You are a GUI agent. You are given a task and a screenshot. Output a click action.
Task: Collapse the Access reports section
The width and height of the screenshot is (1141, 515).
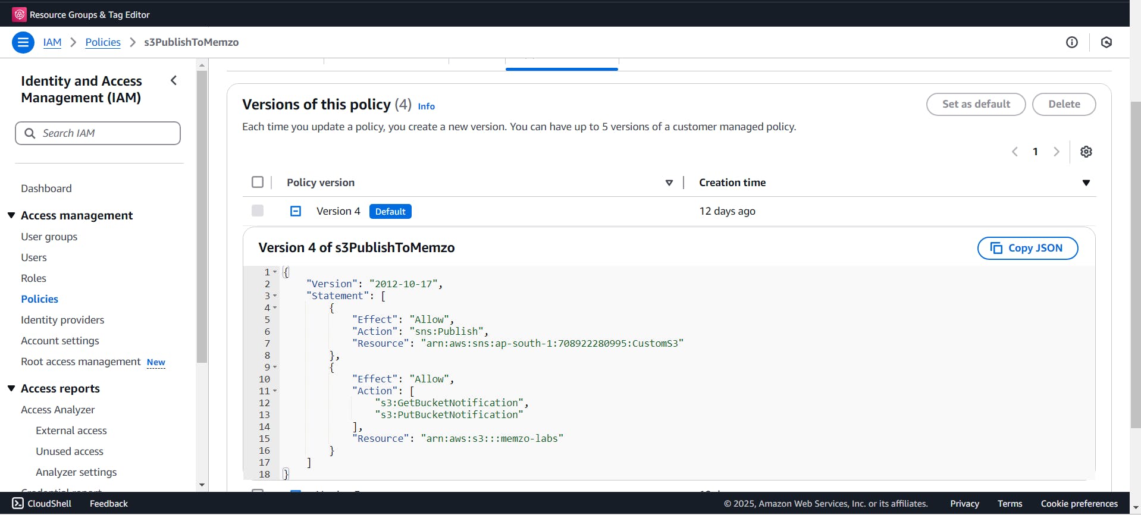click(x=11, y=388)
